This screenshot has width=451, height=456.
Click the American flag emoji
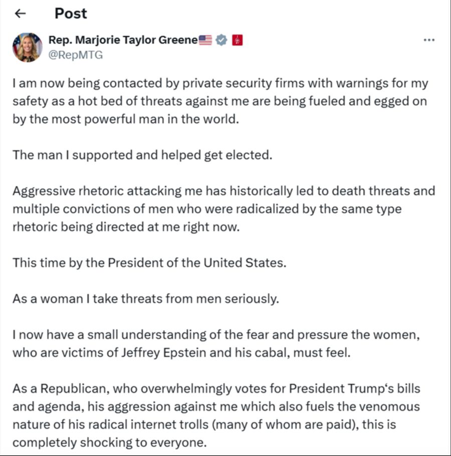pyautogui.click(x=205, y=41)
